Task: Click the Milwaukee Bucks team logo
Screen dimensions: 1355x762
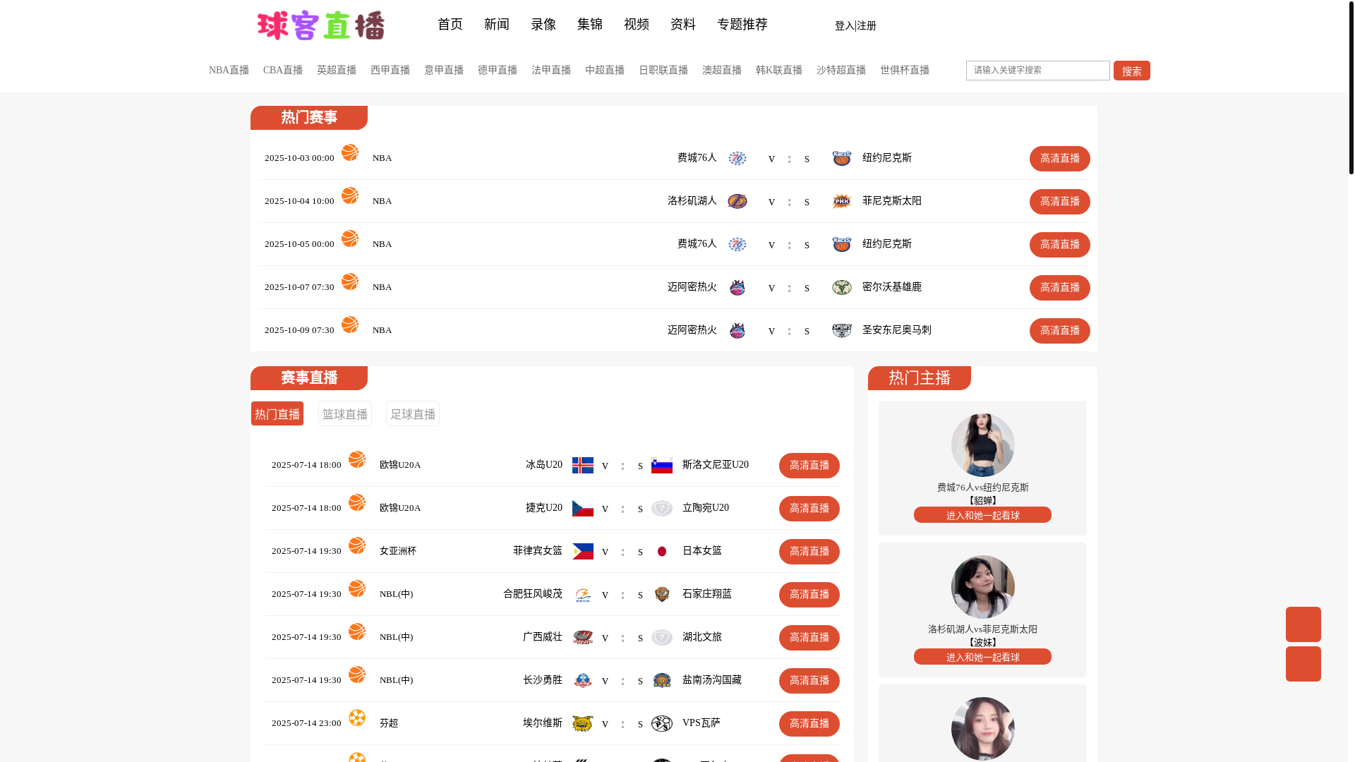Action: 842,287
